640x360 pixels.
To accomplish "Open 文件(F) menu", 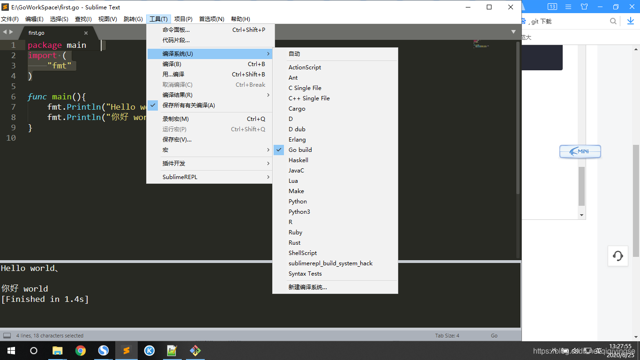I will click(10, 19).
